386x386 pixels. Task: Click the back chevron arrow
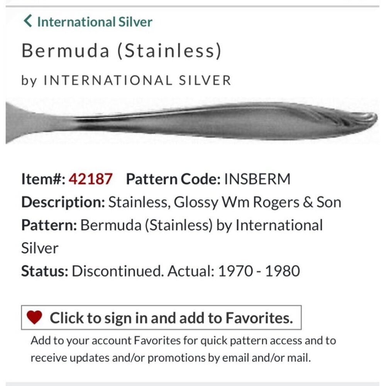[x=27, y=22]
